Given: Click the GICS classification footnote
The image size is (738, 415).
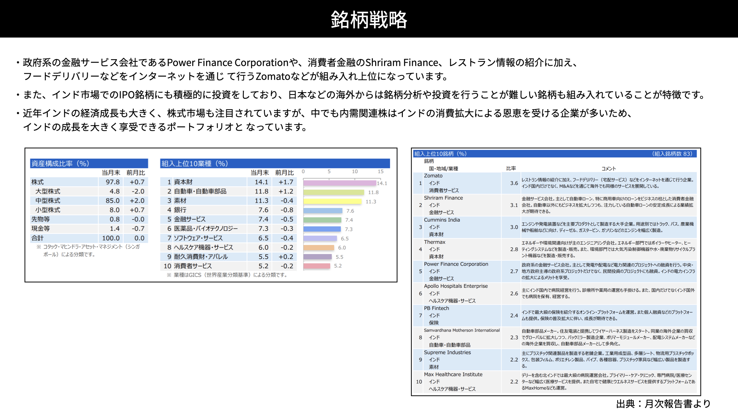Looking at the screenshot, I should click(x=227, y=275).
